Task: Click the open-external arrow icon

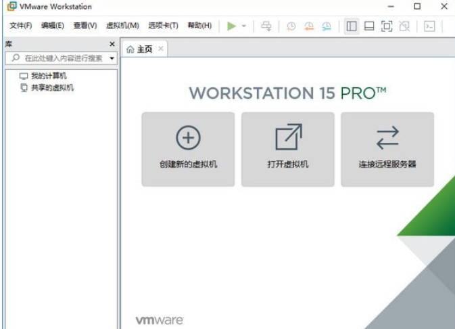Action: point(289,137)
